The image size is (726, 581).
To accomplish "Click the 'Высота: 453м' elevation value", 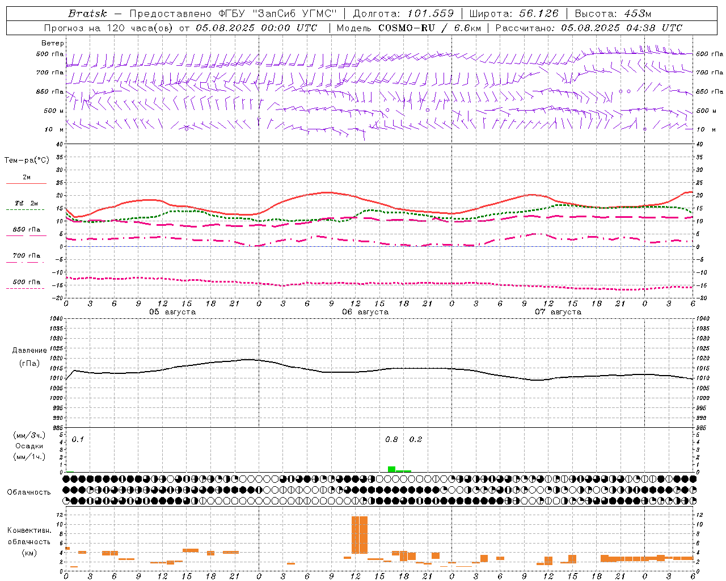I will click(x=613, y=14).
